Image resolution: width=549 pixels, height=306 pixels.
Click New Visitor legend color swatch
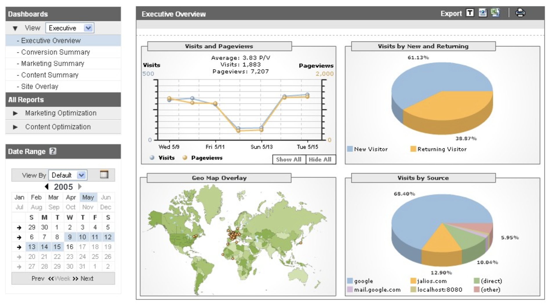pyautogui.click(x=350, y=149)
